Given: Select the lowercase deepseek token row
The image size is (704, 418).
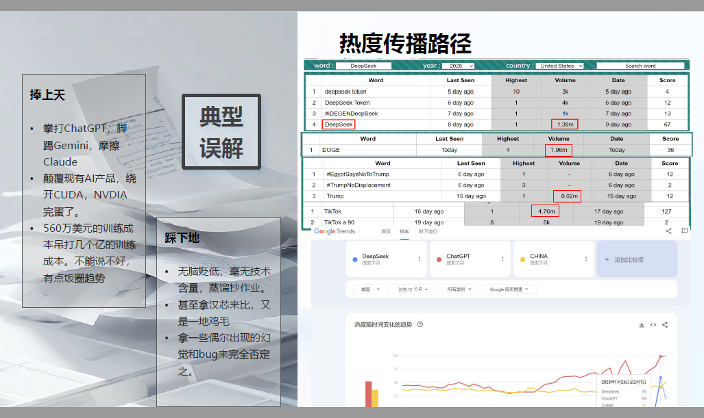Looking at the screenshot, I should [x=497, y=92].
